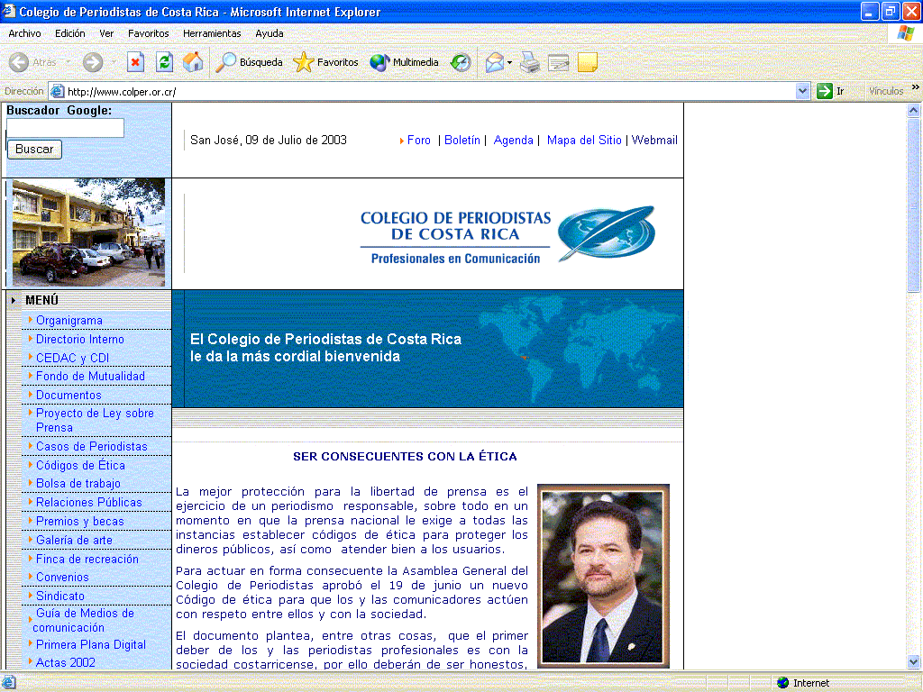Expand the Vínculos links chevron
Screen dimensions: 923x692
pos(916,87)
